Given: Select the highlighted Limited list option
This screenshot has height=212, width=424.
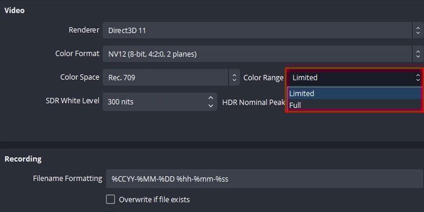Looking at the screenshot, I should click(354, 93).
